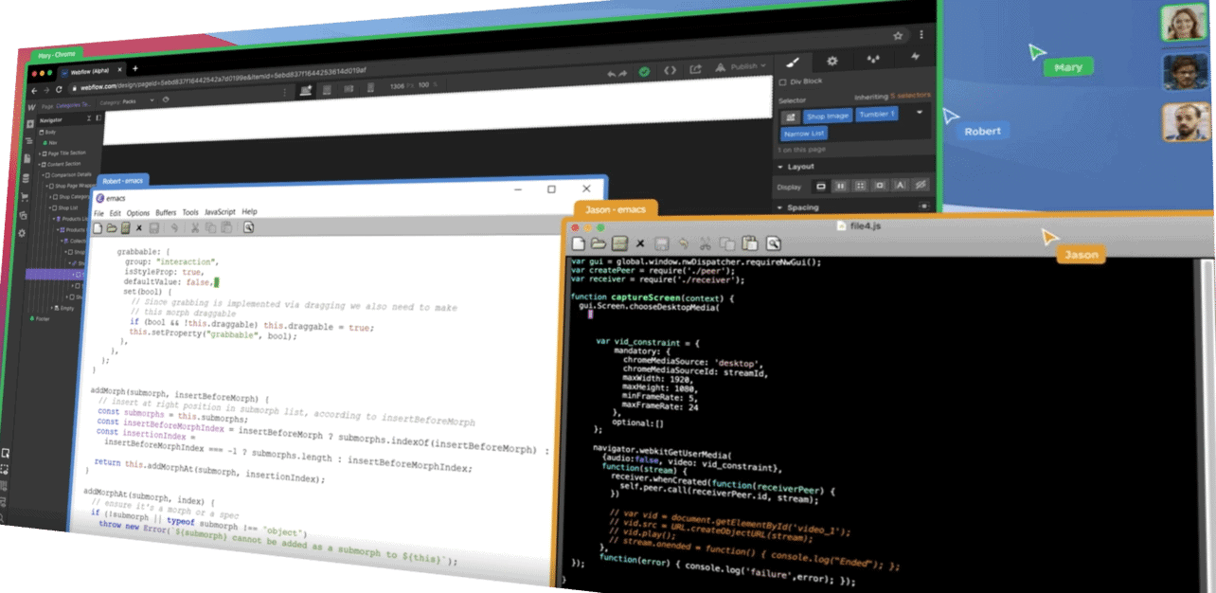Set Div Block display to None

coord(921,186)
